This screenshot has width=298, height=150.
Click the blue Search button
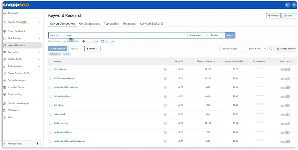pyautogui.click(x=230, y=35)
